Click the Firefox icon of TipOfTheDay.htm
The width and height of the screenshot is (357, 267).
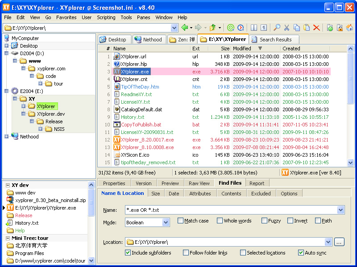[x=117, y=87]
